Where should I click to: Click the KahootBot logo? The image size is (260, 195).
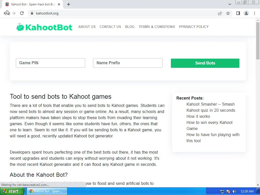tap(44, 27)
